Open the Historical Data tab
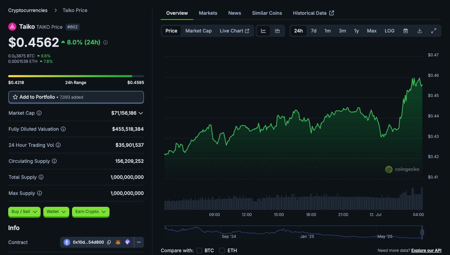450x255 pixels. (x=313, y=13)
